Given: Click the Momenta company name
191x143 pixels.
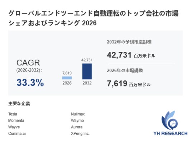Looking at the screenshot, I should [x=16, y=120].
